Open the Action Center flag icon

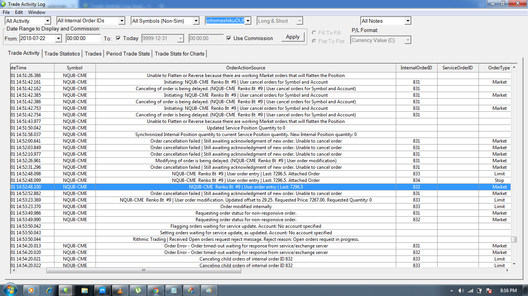[489, 291]
